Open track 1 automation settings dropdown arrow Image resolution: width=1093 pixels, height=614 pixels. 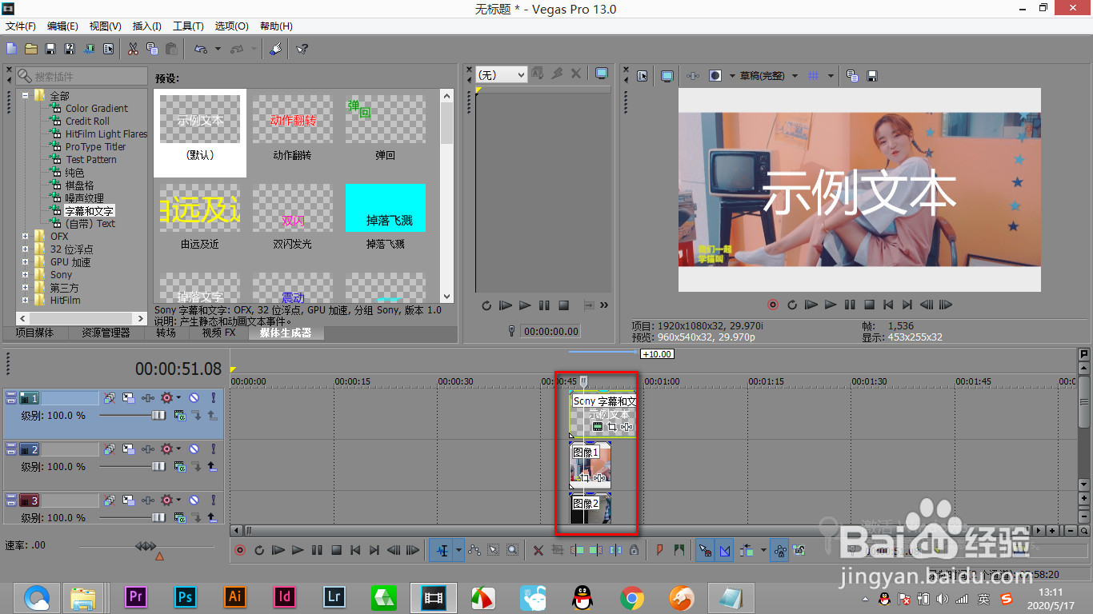pos(178,397)
